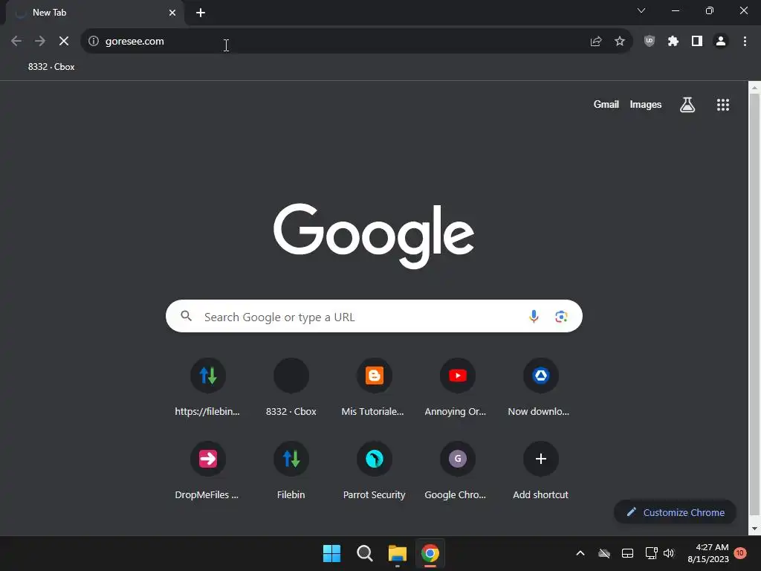Viewport: 761px width, 571px height.
Task: Open File Explorer from taskbar
Action: coord(397,553)
